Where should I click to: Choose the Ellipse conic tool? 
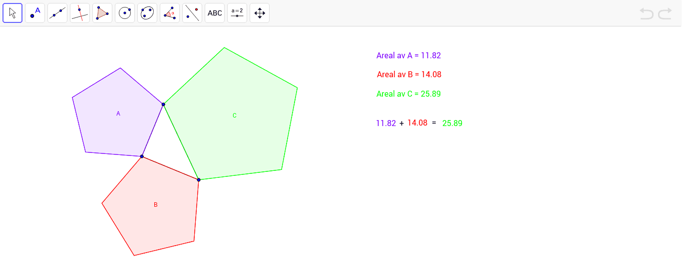147,13
